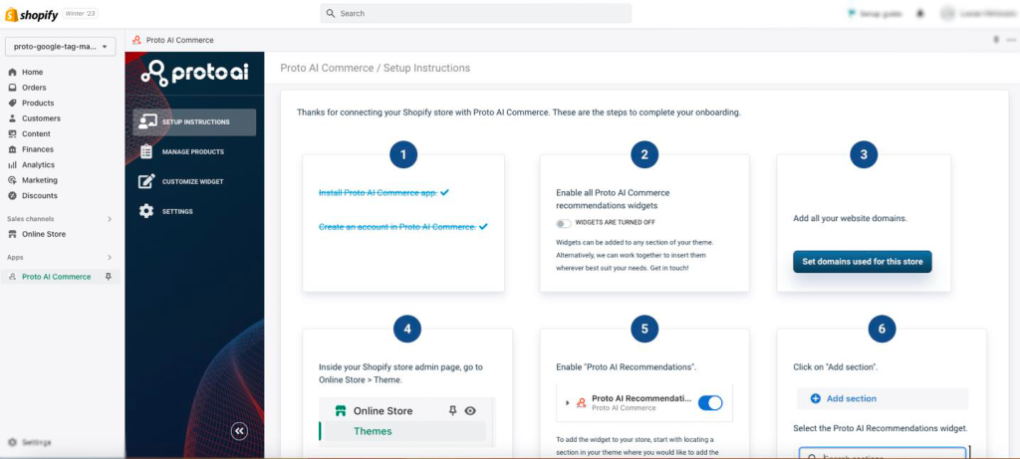This screenshot has width=1020, height=459.
Task: Open the Setup Instructions menu item
Action: tap(194, 122)
